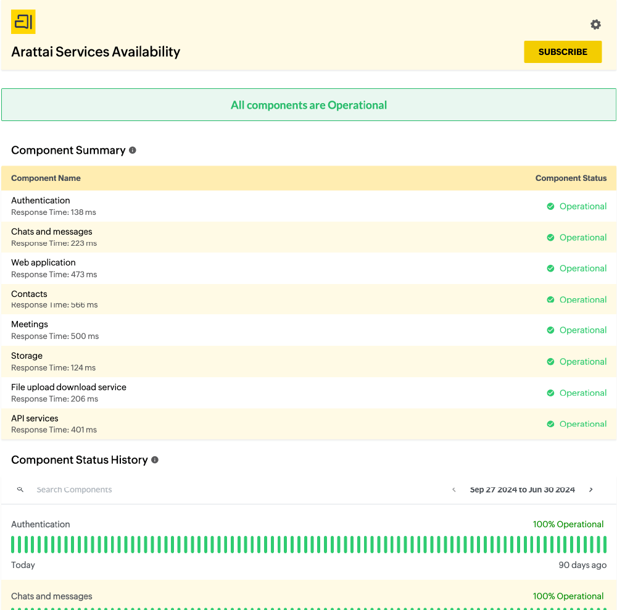Screen dimensions: 617x610
Task: Click API services' green check icon
Action: (x=550, y=424)
